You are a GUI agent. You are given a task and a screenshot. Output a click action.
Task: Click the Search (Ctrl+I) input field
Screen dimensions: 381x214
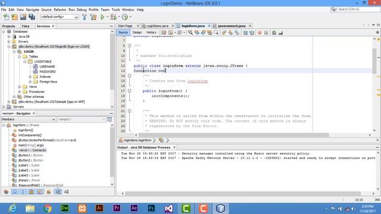point(358,10)
